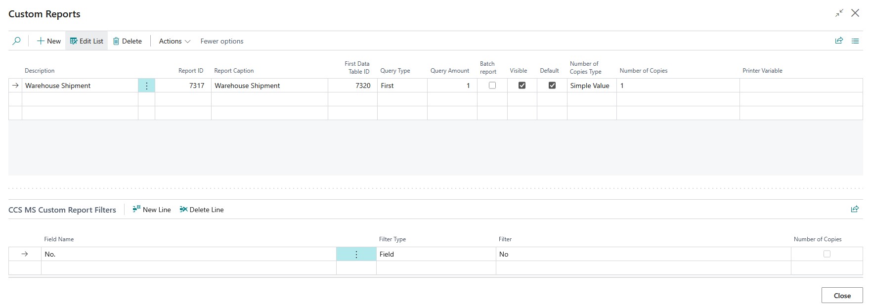870x308 pixels.
Task: Click the search magnifier icon
Action: (16, 41)
